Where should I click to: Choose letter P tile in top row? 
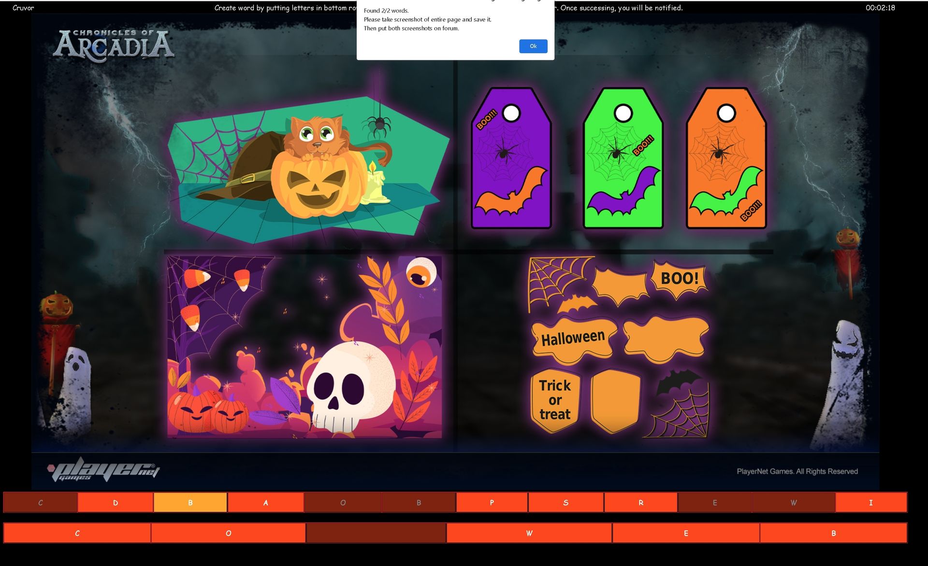pos(492,503)
